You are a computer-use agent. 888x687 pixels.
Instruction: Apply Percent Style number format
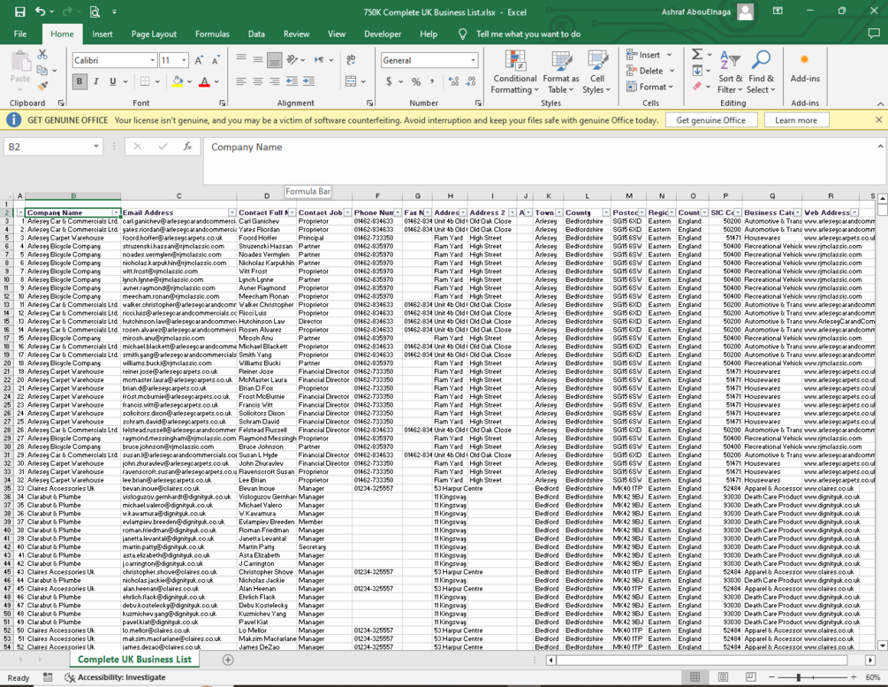(x=416, y=81)
